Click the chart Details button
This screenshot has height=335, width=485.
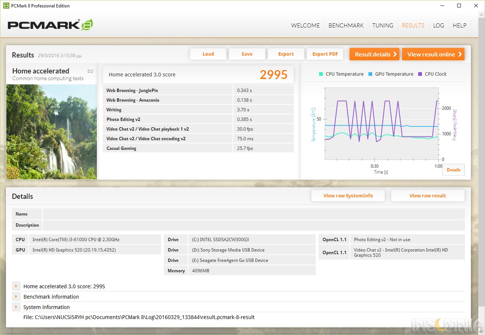point(453,170)
